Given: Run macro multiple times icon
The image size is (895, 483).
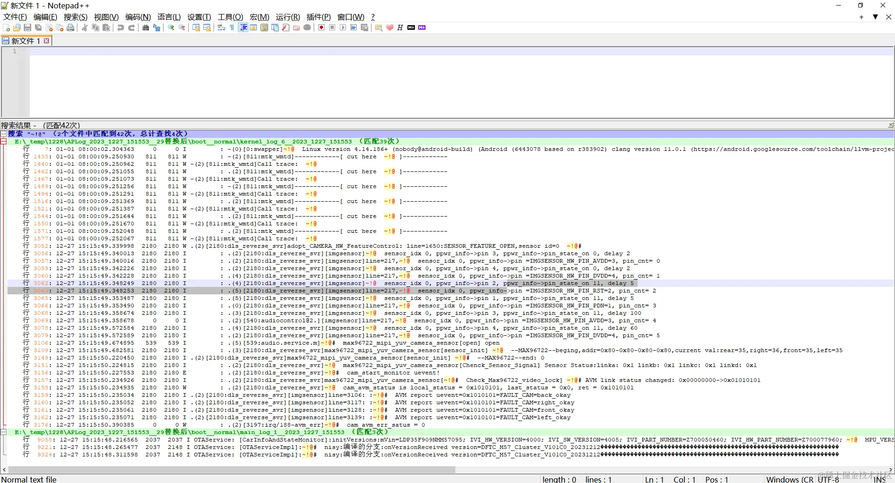Looking at the screenshot, I should coord(354,27).
